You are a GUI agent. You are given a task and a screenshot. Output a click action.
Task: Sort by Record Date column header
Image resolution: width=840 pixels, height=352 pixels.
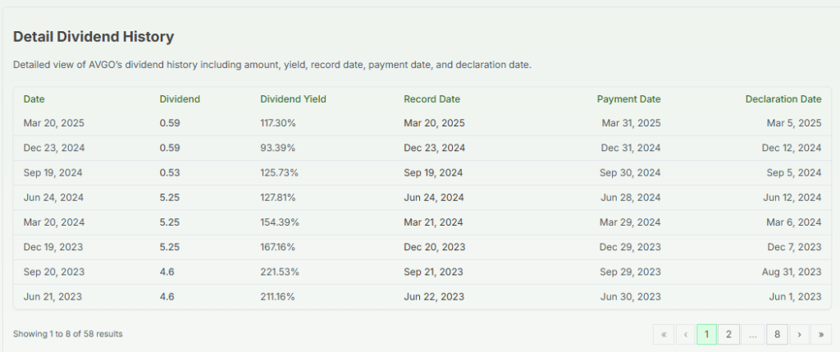pyautogui.click(x=431, y=99)
